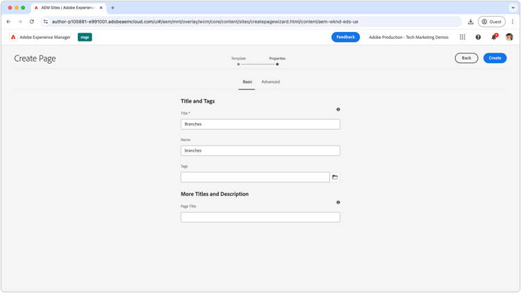Click the Create Page heading
Image resolution: width=521 pixels, height=293 pixels.
pos(35,59)
